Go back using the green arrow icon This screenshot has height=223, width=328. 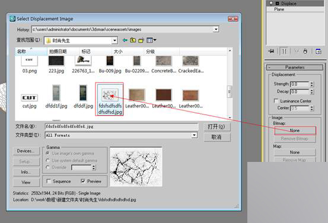click(x=125, y=40)
